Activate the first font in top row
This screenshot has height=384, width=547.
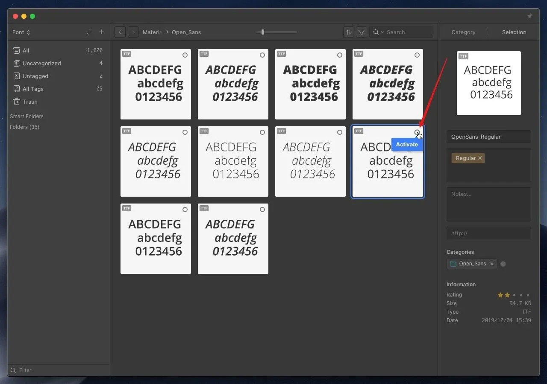tap(185, 55)
